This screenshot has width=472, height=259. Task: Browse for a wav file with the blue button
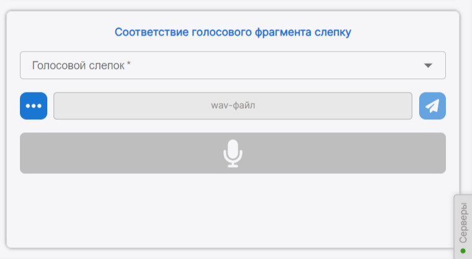pos(34,106)
